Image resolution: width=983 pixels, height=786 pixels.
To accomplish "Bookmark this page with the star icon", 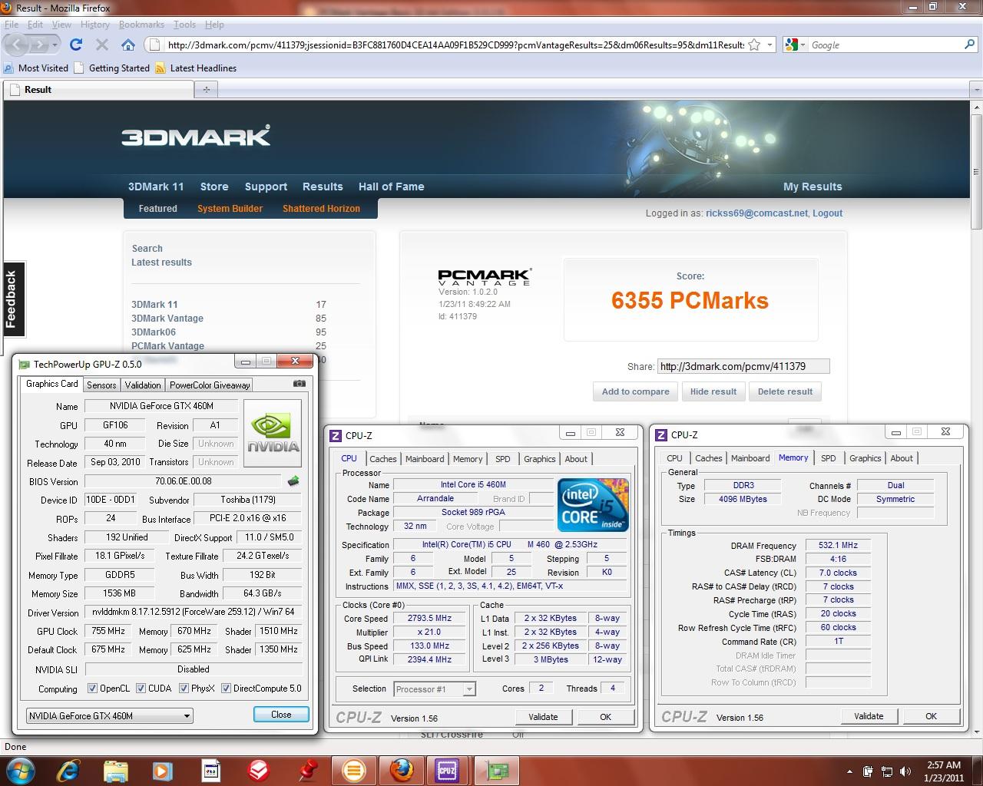I will [x=754, y=45].
